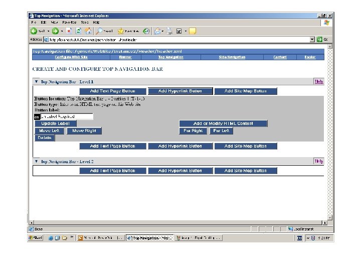Image resolution: width=361 pixels, height=271 pixels.
Task: Click the green Forward arrow icon
Action: (x=55, y=31)
